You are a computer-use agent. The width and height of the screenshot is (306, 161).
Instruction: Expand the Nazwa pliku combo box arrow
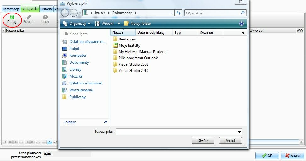(x=239, y=132)
